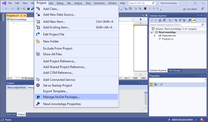Viewport: 208px width, 122px height.
Task: Select Manage NuGet Packages menu entry
Action: pyautogui.click(x=76, y=97)
